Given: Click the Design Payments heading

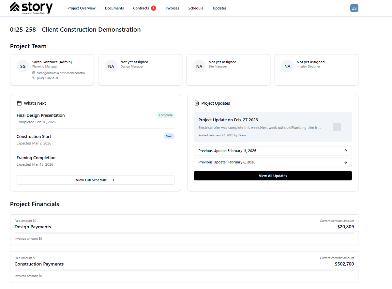Looking at the screenshot, I should pos(33,227).
